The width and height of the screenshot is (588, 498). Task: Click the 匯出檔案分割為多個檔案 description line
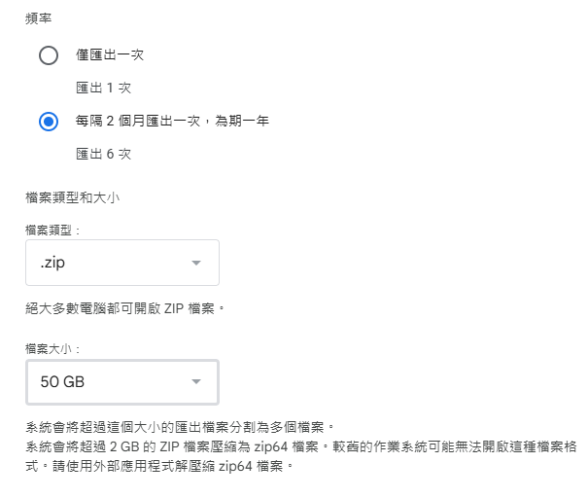point(180,426)
